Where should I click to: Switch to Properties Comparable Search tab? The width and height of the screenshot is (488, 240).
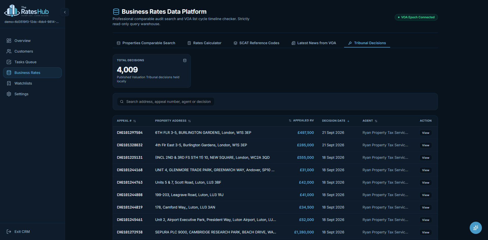(x=146, y=43)
